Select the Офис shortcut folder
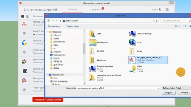 click(x=136, y=69)
